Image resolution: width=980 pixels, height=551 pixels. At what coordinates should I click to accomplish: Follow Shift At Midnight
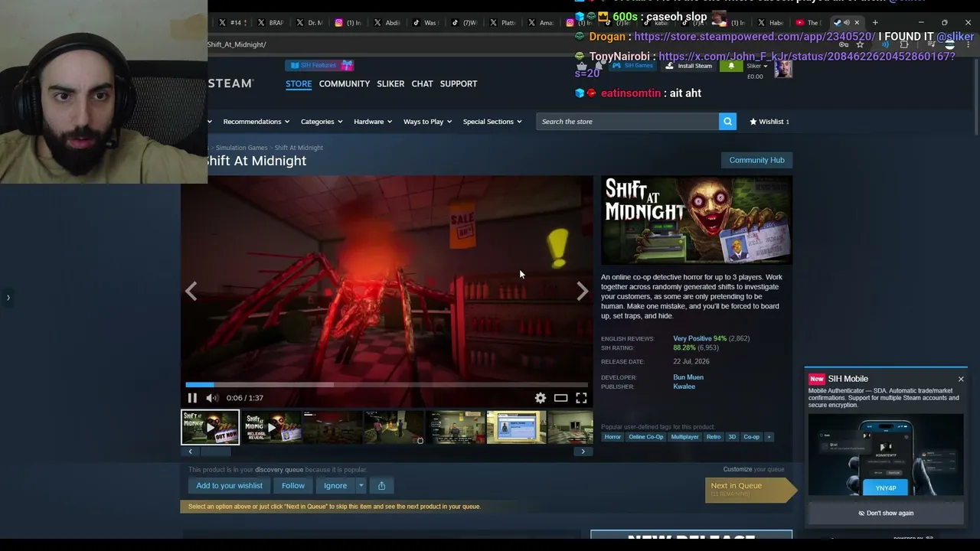(293, 485)
